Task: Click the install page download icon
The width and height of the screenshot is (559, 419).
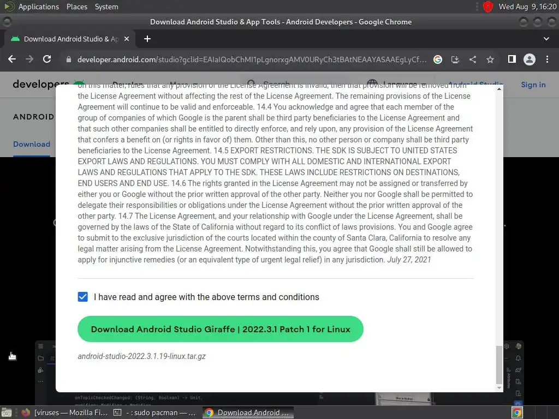Action: pyautogui.click(x=455, y=59)
